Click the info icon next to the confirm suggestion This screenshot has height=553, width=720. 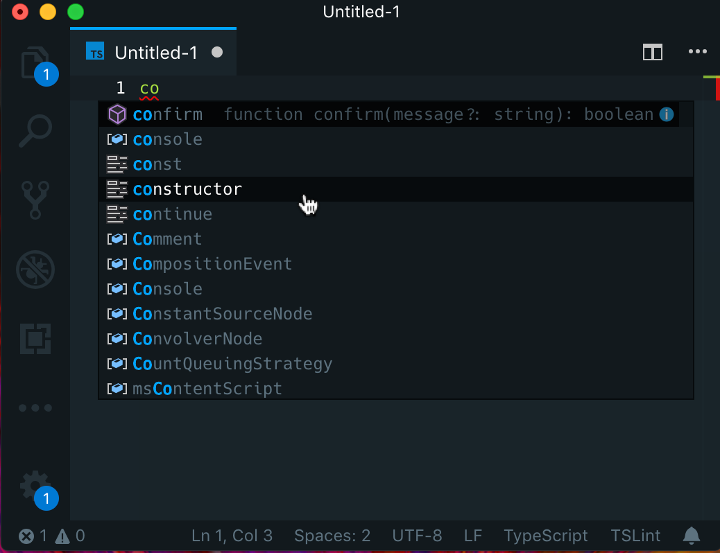tap(666, 114)
